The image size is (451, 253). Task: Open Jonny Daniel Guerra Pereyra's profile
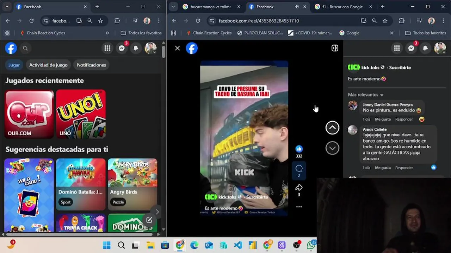coord(388,105)
